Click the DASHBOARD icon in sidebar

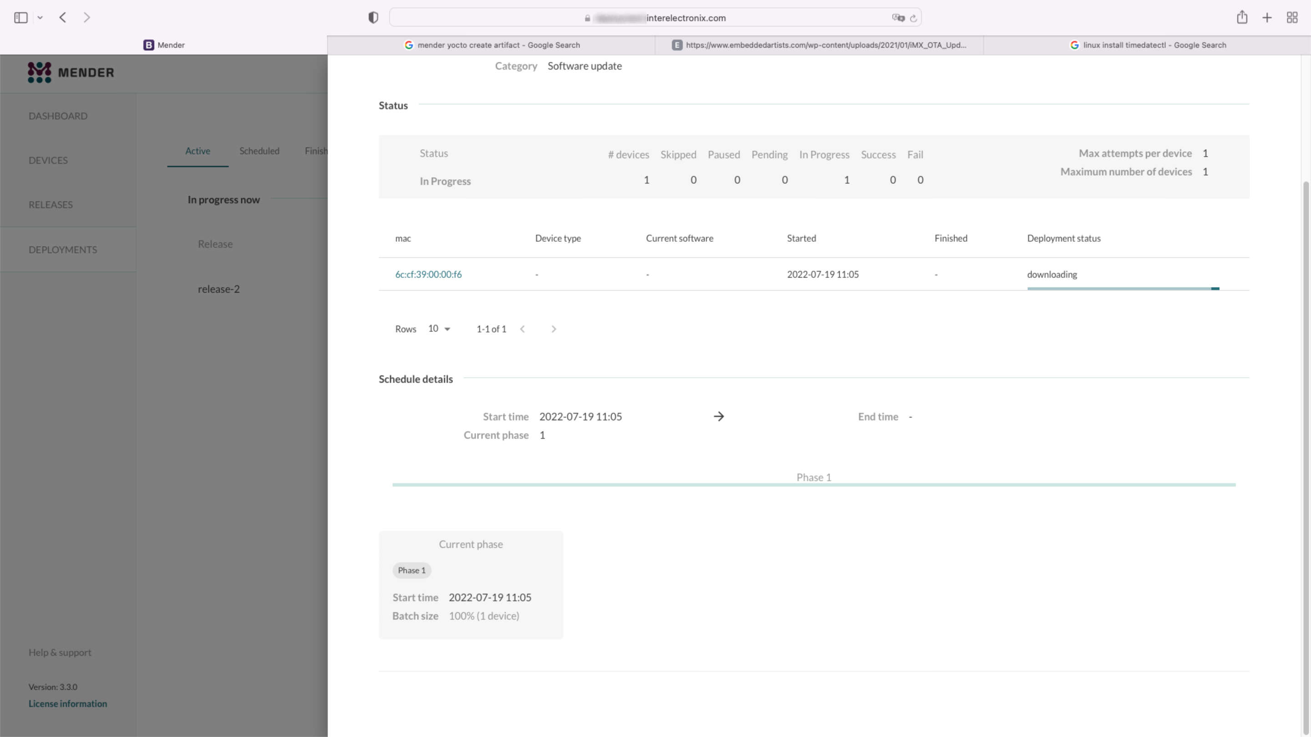point(58,115)
